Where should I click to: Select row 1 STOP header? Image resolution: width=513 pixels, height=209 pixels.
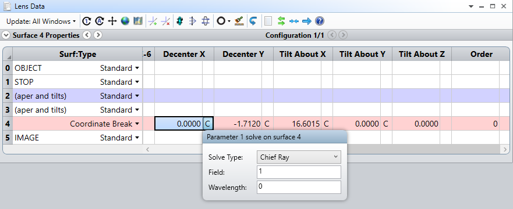8,82
